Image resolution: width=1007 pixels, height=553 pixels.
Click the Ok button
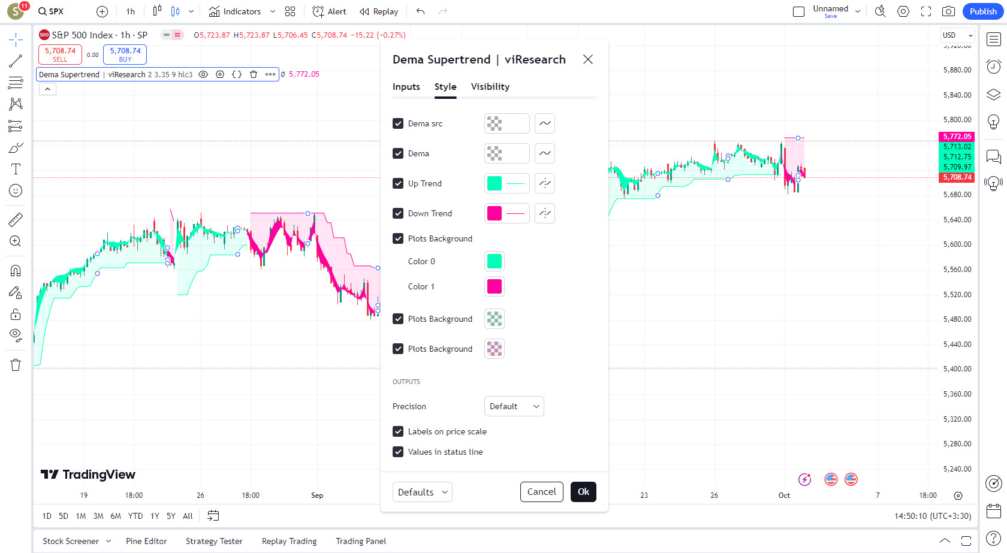click(x=583, y=492)
